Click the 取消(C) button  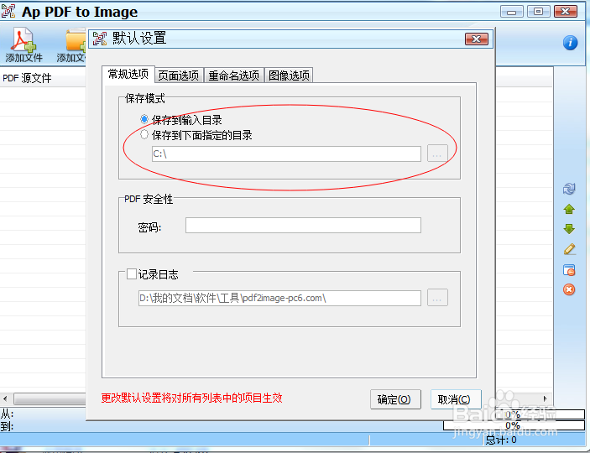pos(456,399)
